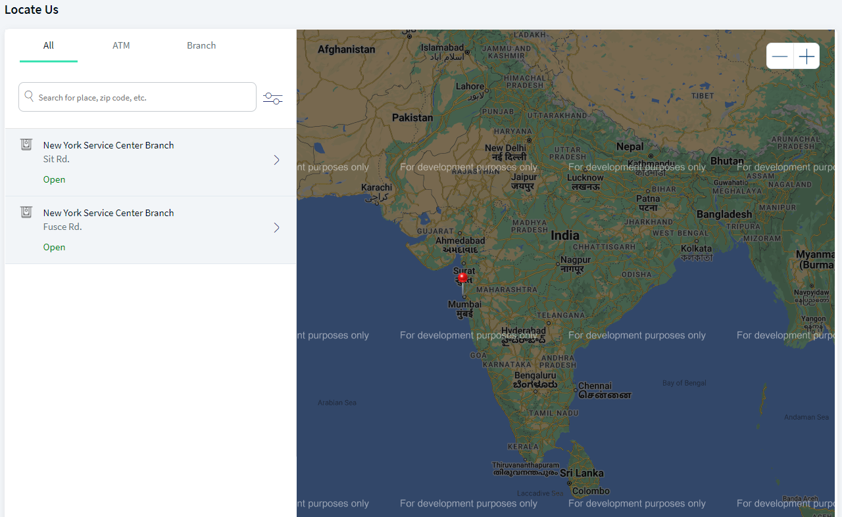Click the Bhutan label on the map
The height and width of the screenshot is (517, 842).
727,161
